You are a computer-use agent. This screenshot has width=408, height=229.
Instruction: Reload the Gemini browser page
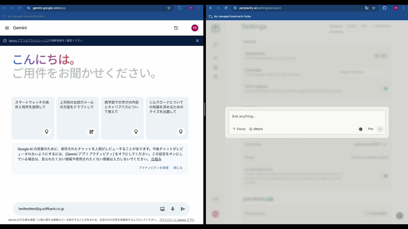coord(19,8)
